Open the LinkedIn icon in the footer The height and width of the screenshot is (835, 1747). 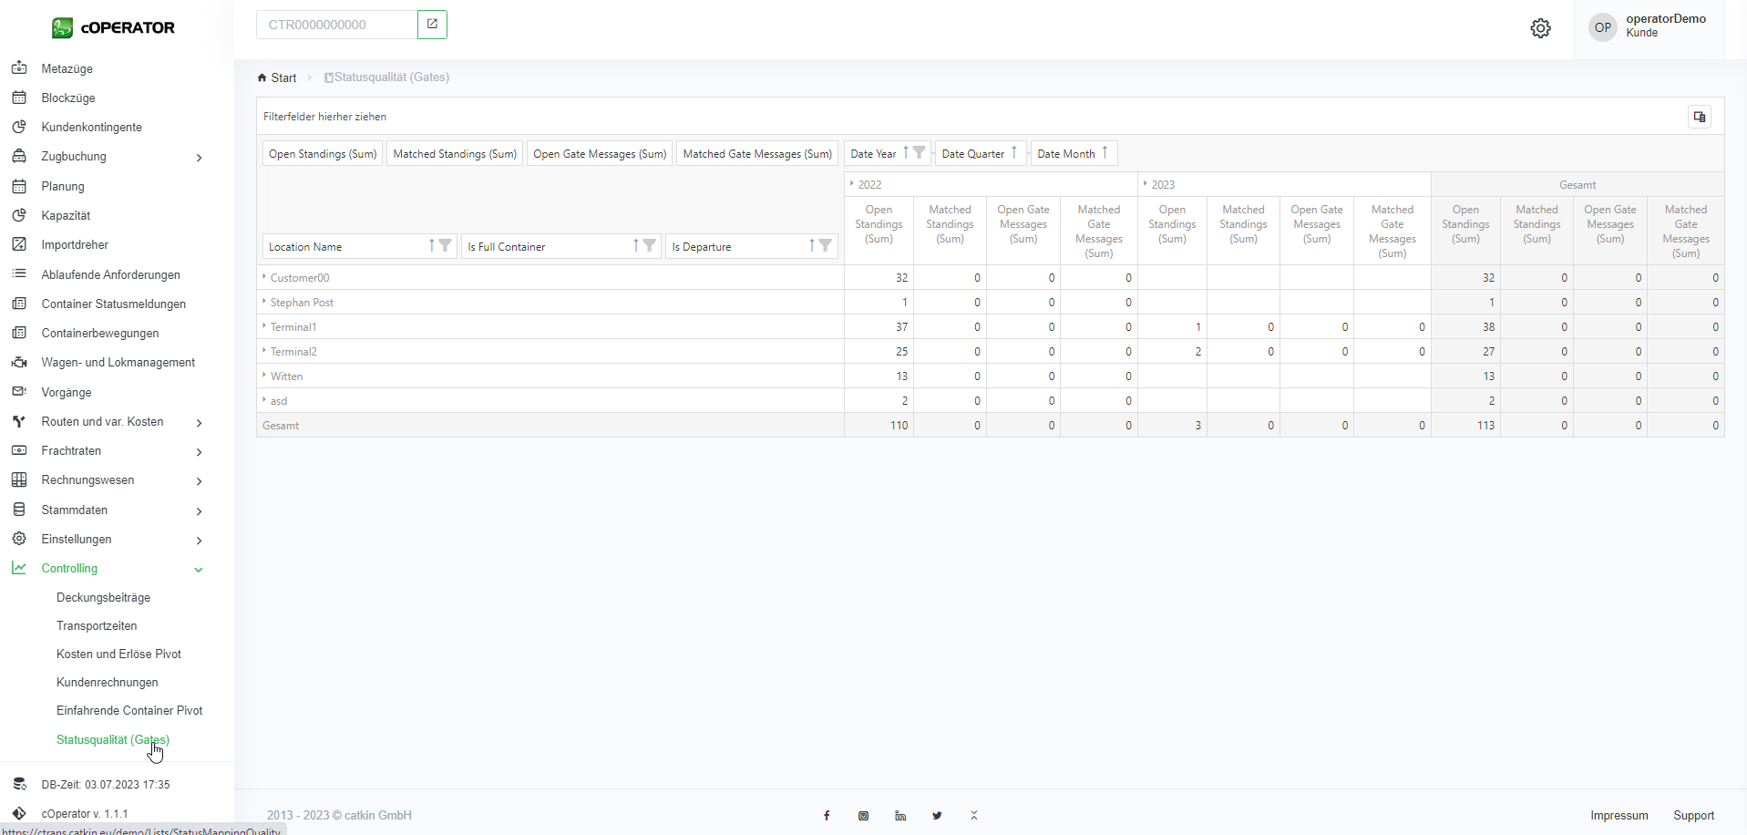(900, 816)
